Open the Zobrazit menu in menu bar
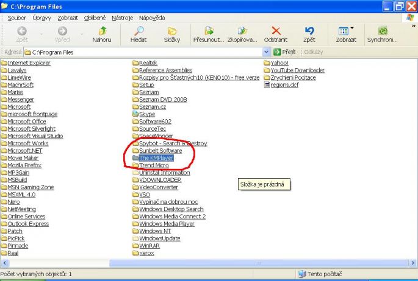This screenshot has width=418, height=281. click(x=68, y=18)
